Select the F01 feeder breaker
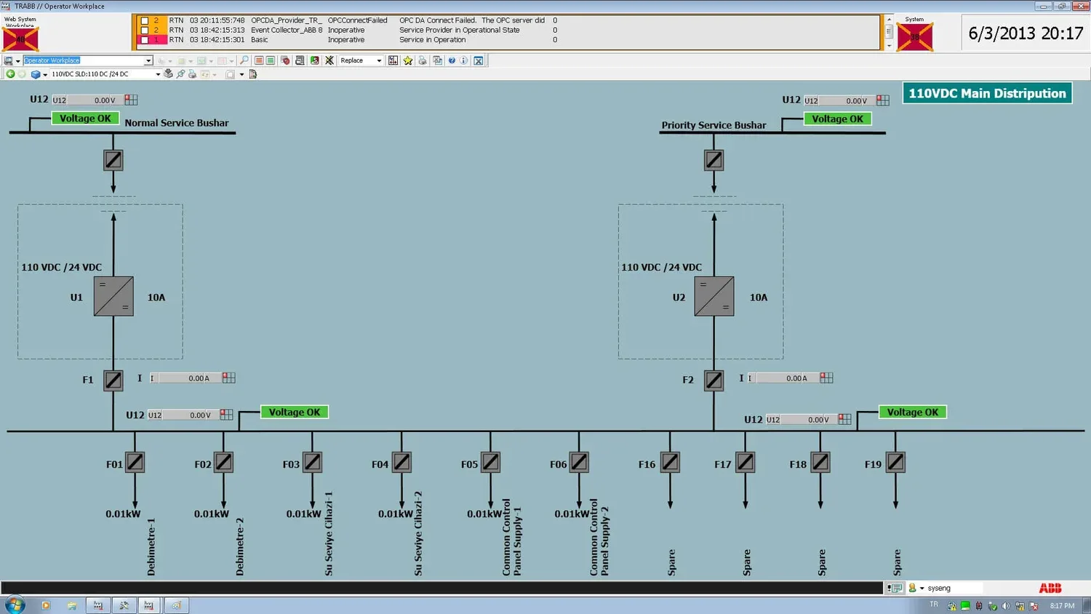Viewport: 1091px width, 614px height. [135, 463]
